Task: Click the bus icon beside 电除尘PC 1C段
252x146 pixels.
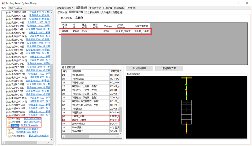Action: click(9, 60)
